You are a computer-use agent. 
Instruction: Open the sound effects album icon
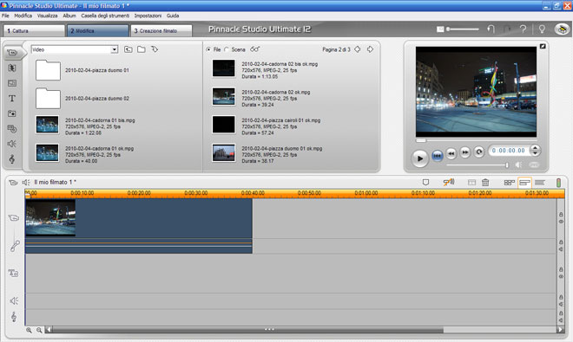12,144
